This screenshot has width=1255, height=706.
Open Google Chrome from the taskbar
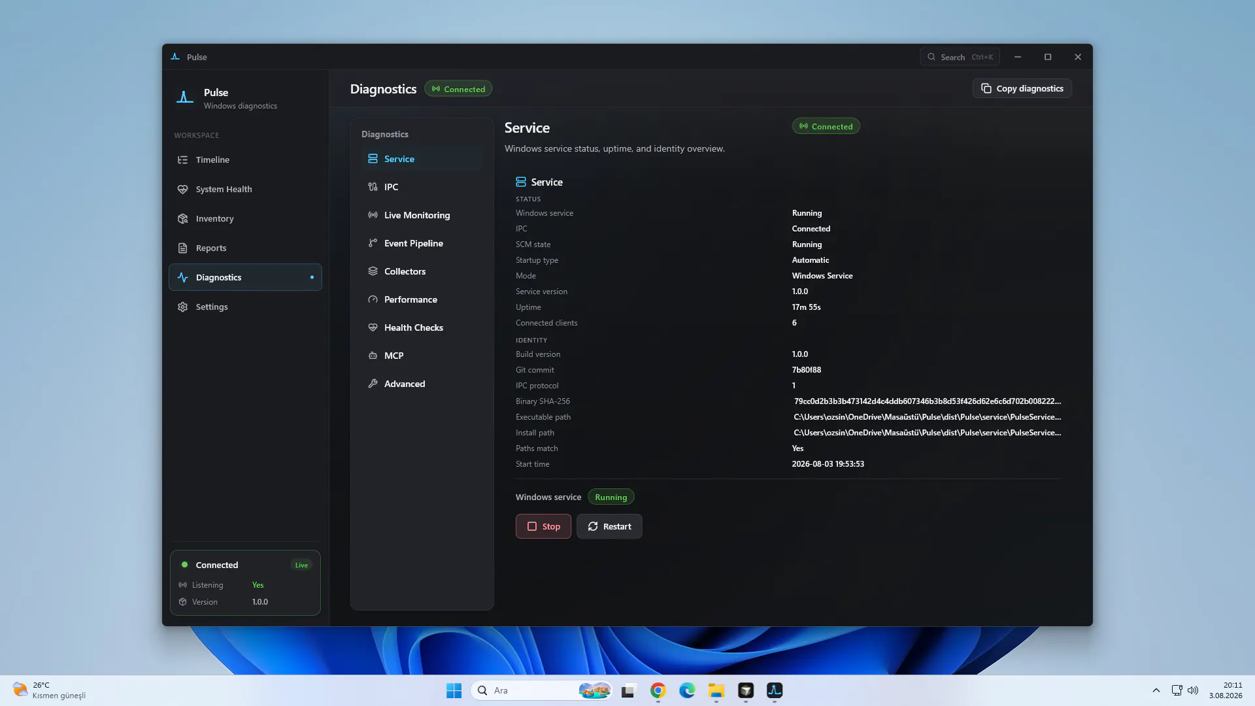click(x=658, y=690)
